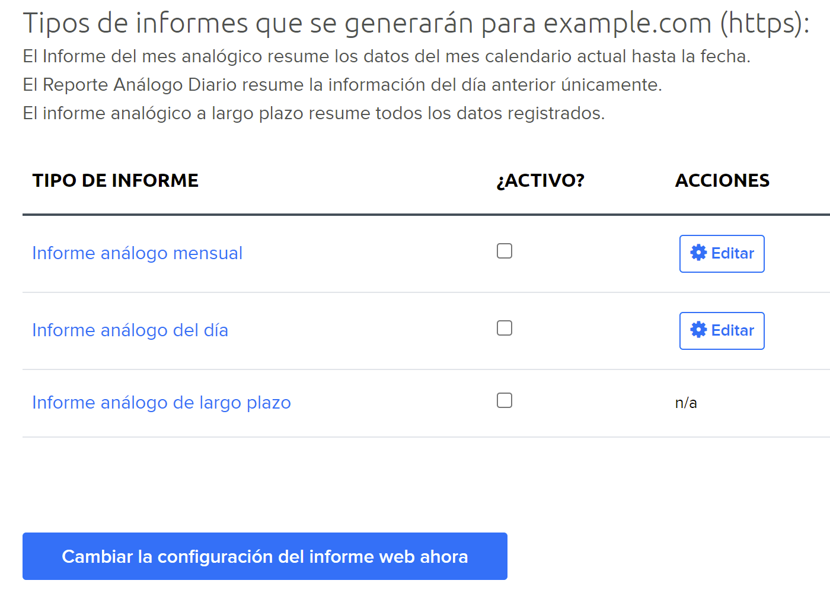Open the Informe análogo mensual link

point(137,253)
